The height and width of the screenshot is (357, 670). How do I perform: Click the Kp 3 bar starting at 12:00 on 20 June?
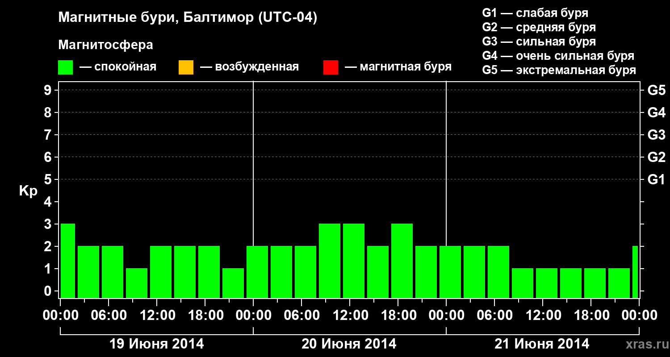(x=354, y=261)
